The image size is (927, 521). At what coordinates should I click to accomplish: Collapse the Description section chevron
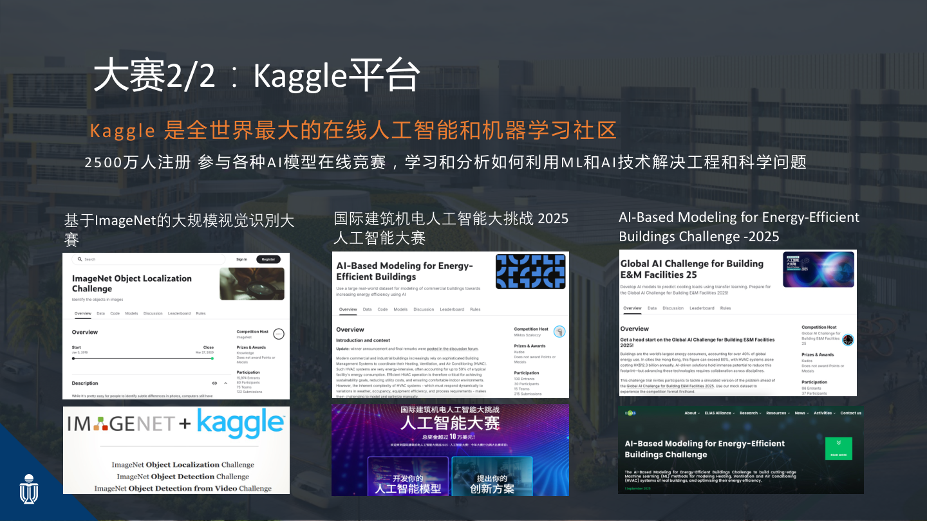[225, 383]
